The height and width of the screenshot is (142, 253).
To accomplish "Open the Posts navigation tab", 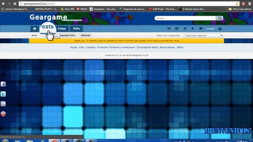I will tap(48, 28).
